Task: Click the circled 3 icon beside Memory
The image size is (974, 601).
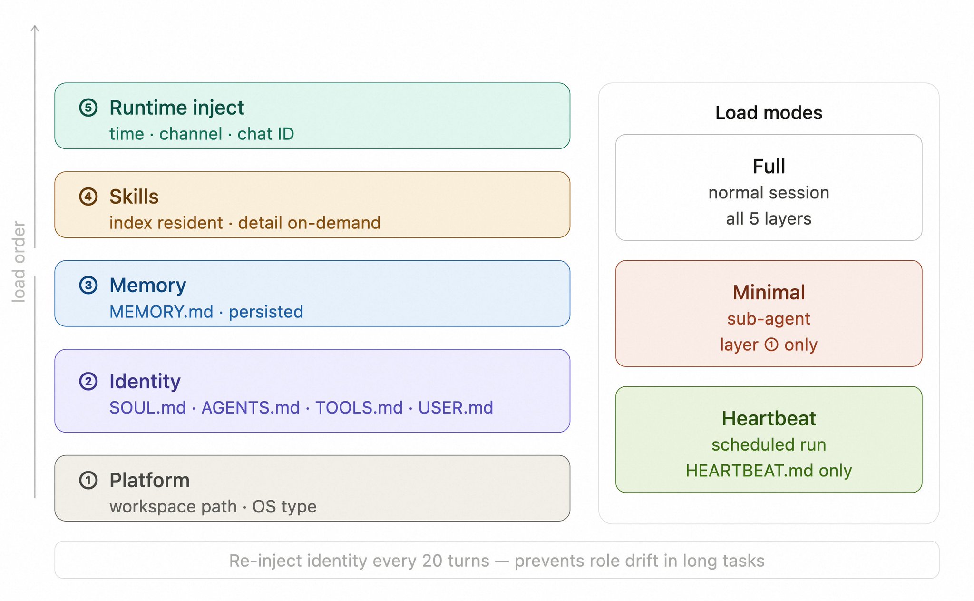Action: 88,286
